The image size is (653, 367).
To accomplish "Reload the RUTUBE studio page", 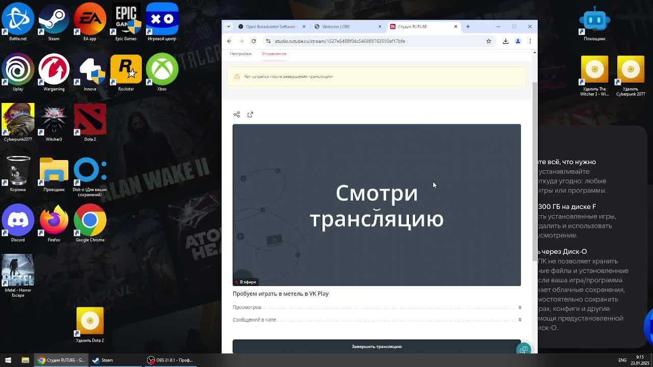I will pyautogui.click(x=254, y=41).
